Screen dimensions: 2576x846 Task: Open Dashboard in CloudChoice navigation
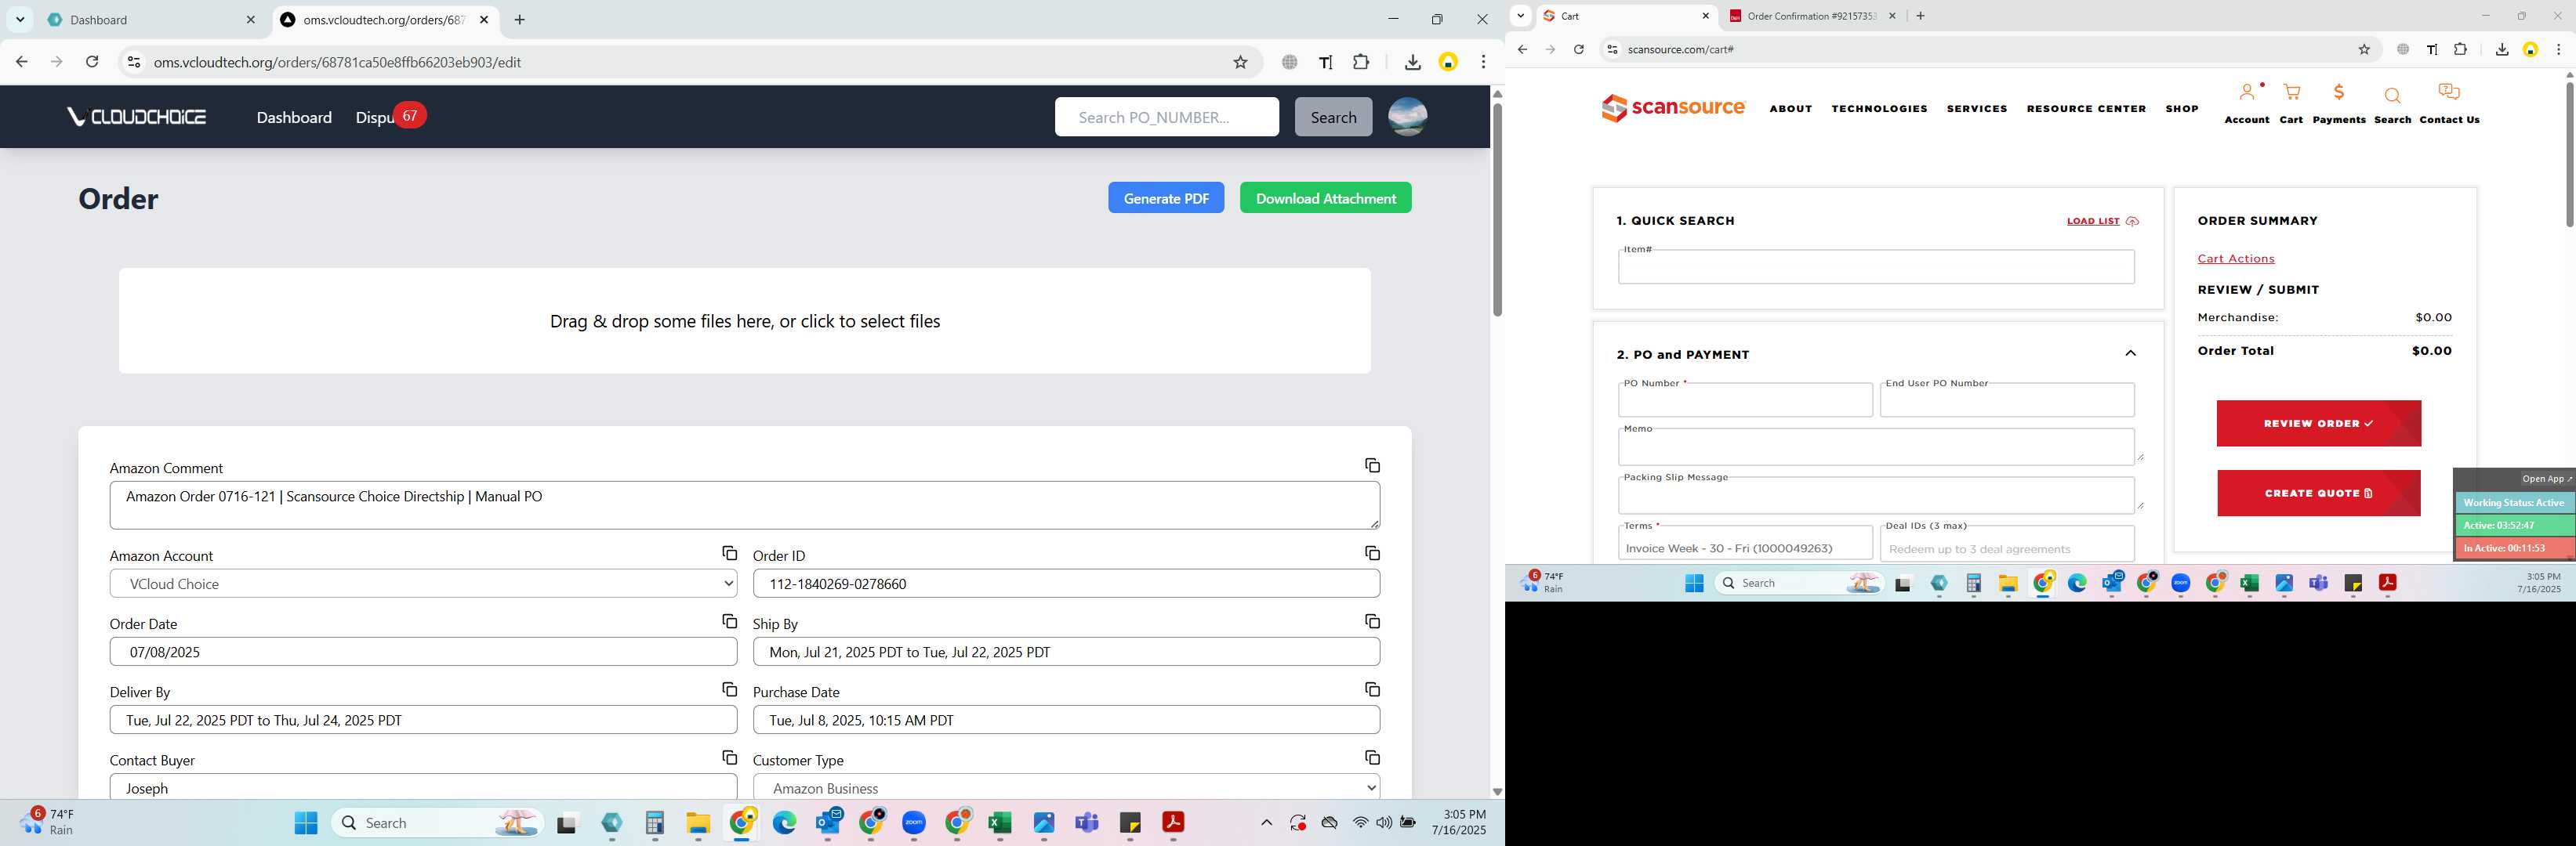pos(294,117)
